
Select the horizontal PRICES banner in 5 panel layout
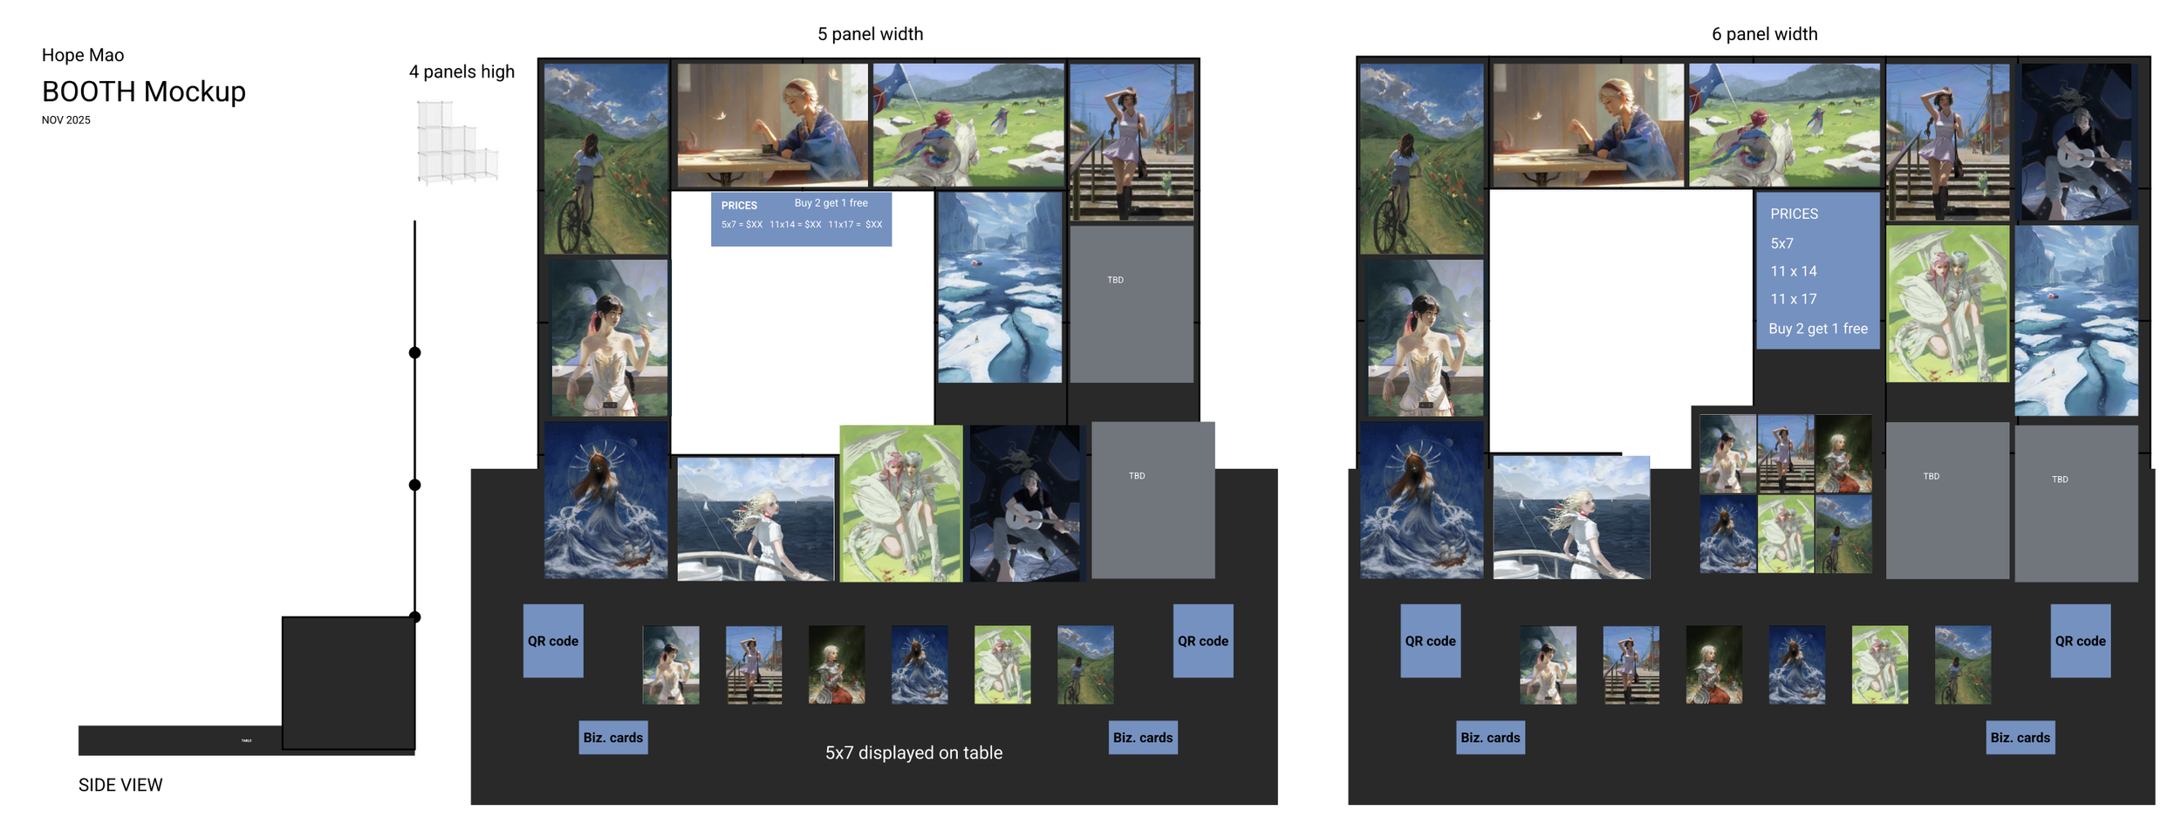[801, 219]
